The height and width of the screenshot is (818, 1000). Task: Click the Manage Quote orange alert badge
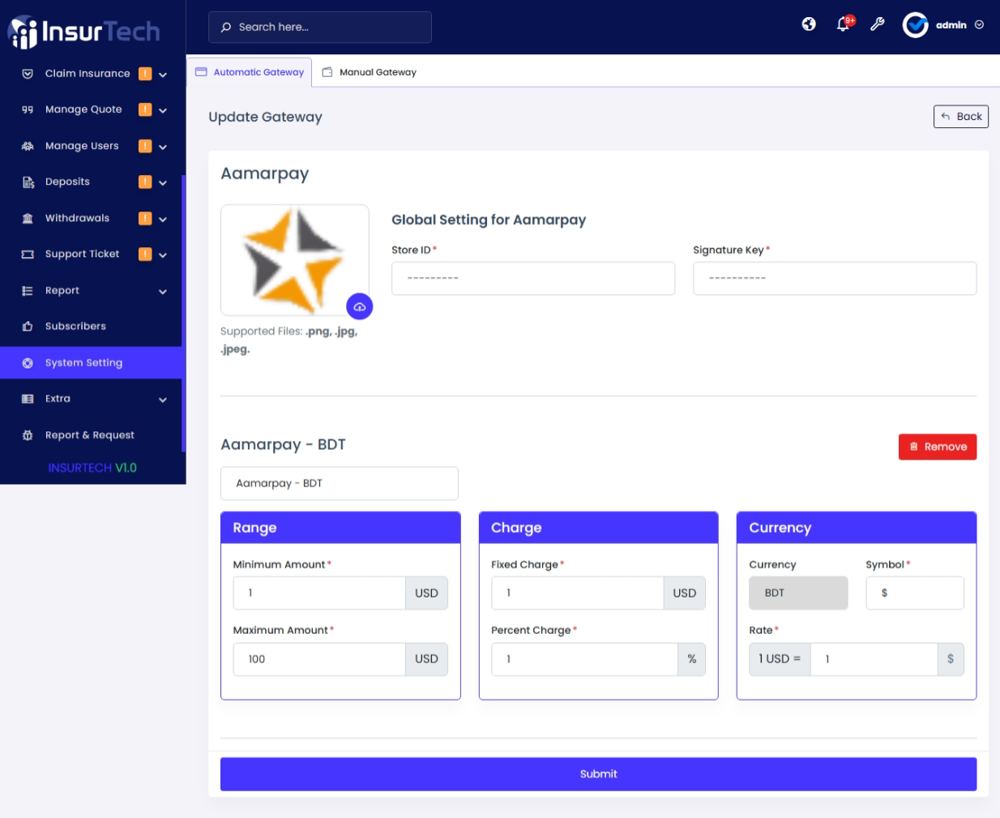pyautogui.click(x=145, y=109)
